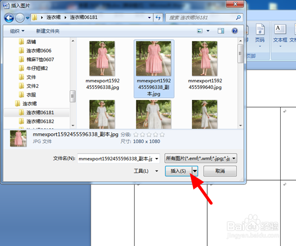
Task: Click the folder tree scroll down arrow
Action: pyautogui.click(x=73, y=125)
